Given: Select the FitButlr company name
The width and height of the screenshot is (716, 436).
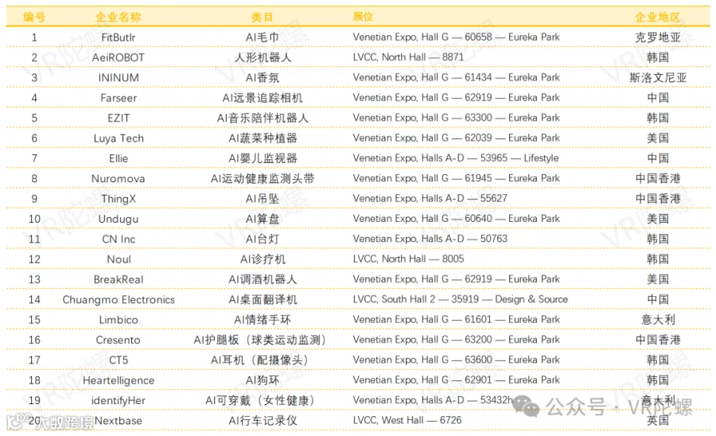Looking at the screenshot, I should pos(119,37).
